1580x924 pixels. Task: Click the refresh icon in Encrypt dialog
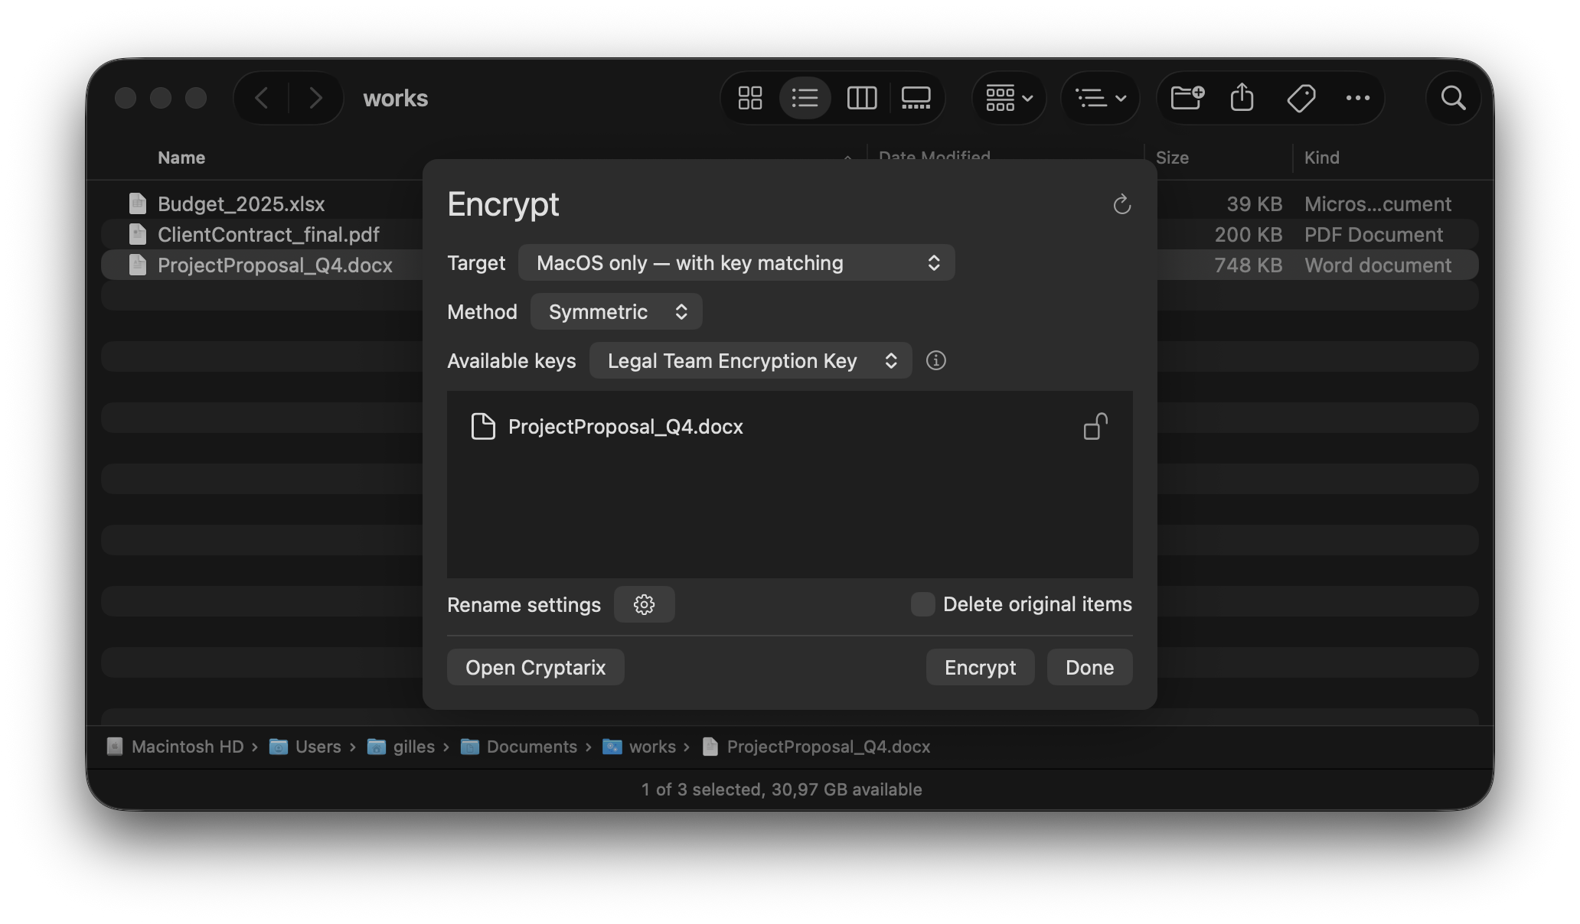coord(1121,204)
